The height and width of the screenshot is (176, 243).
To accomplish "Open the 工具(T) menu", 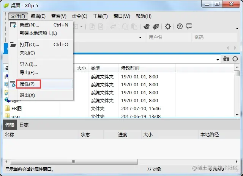I will tap(100, 16).
